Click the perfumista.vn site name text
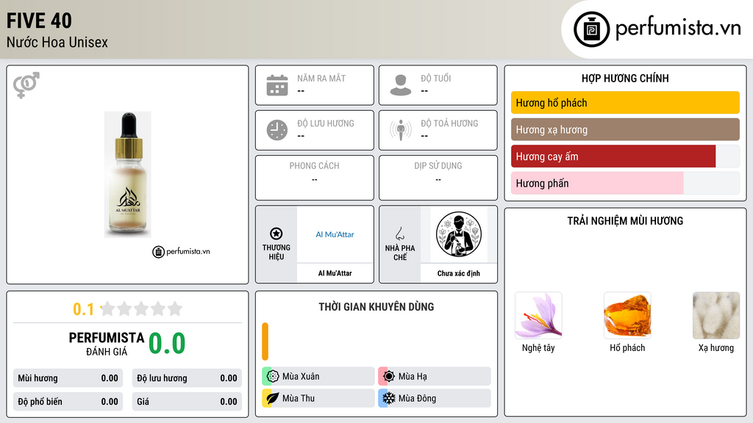 (x=678, y=29)
